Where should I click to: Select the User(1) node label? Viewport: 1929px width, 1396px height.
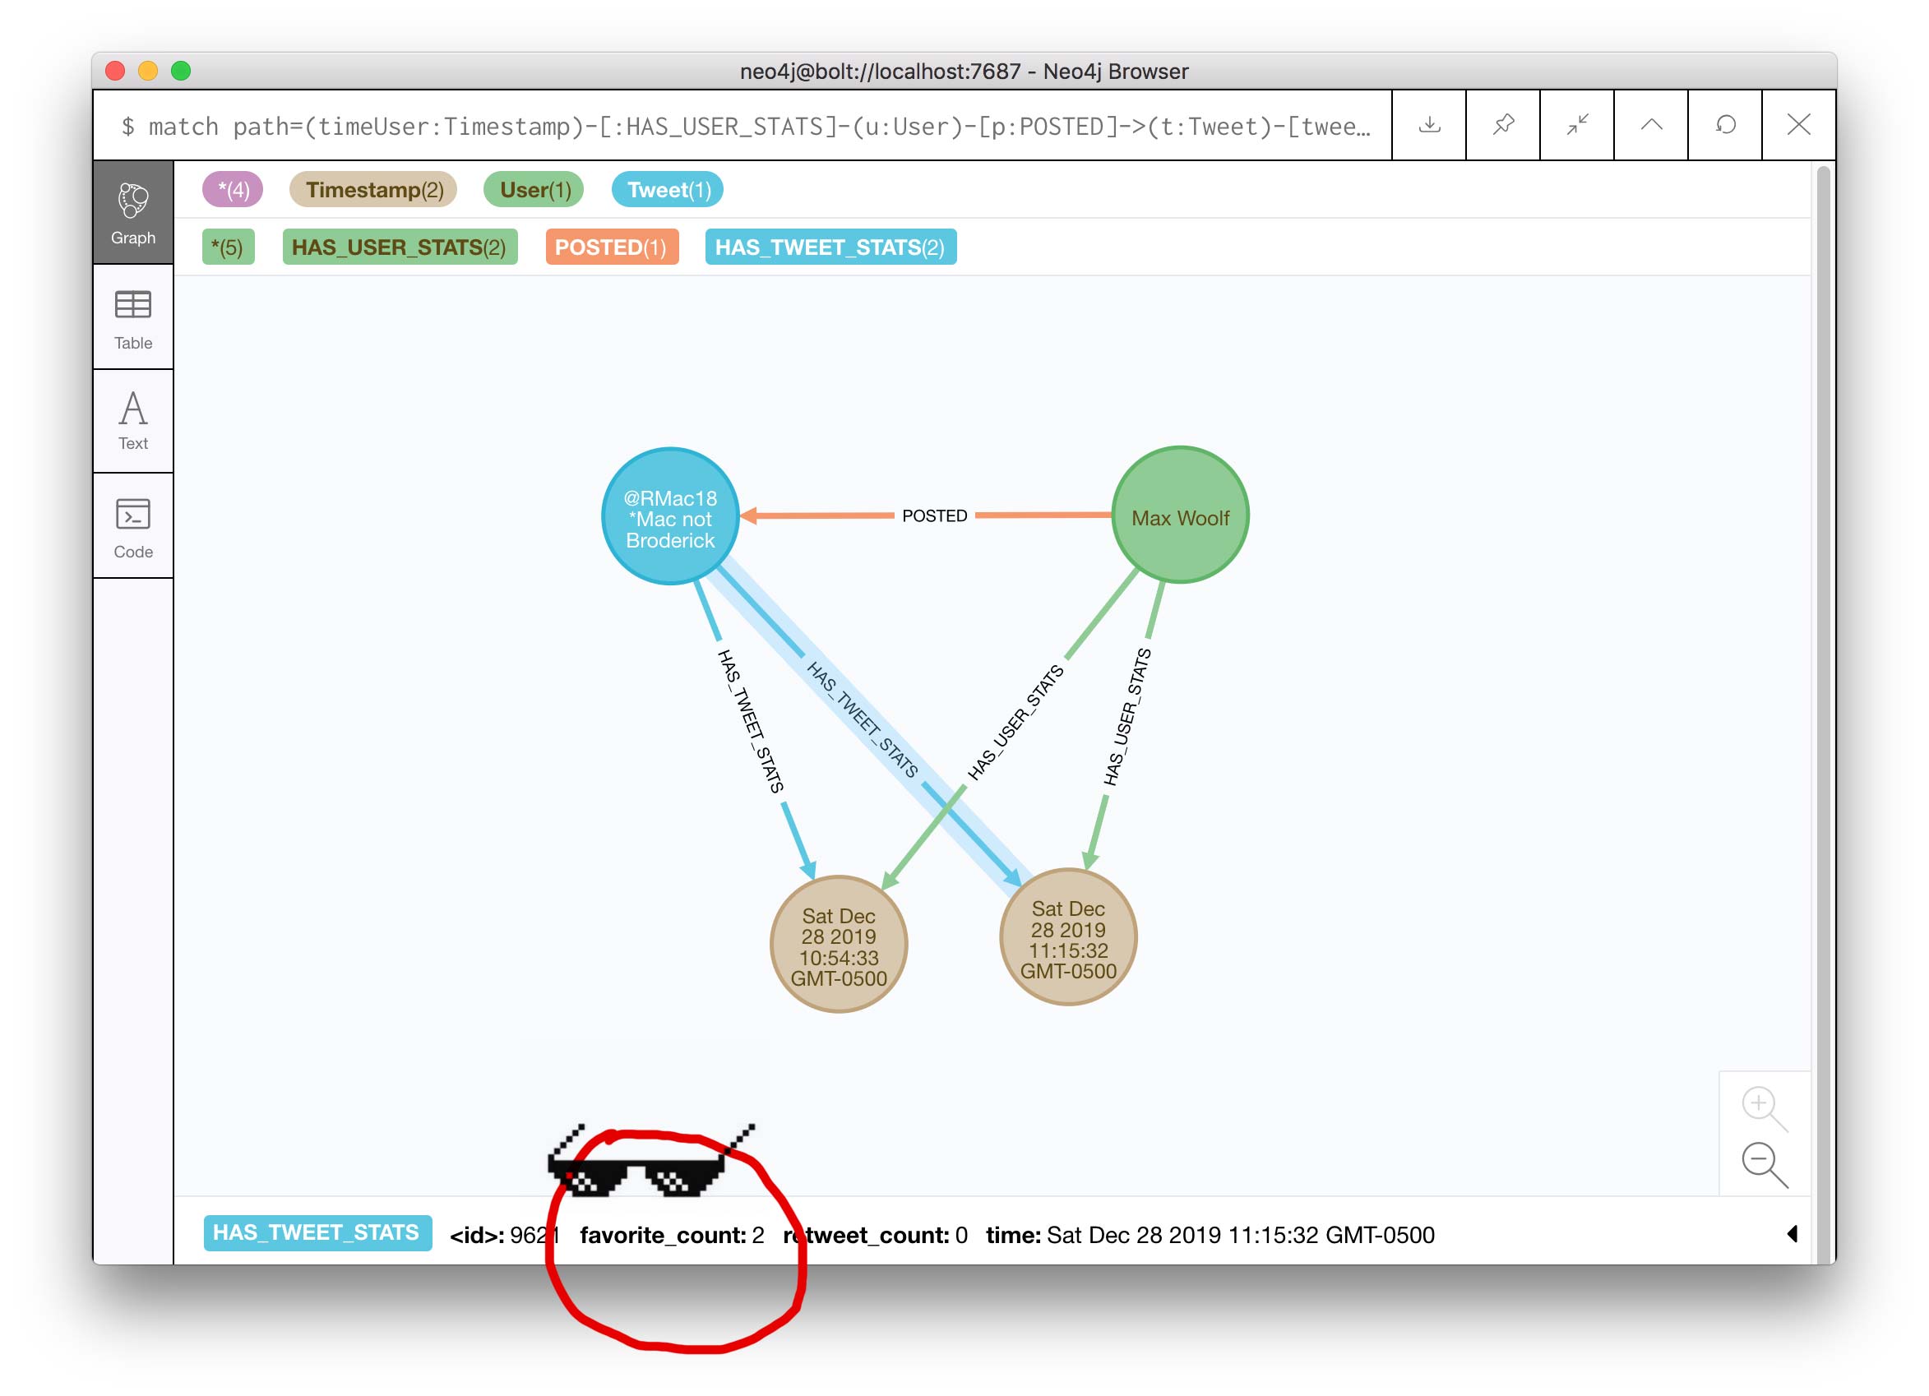click(x=534, y=190)
